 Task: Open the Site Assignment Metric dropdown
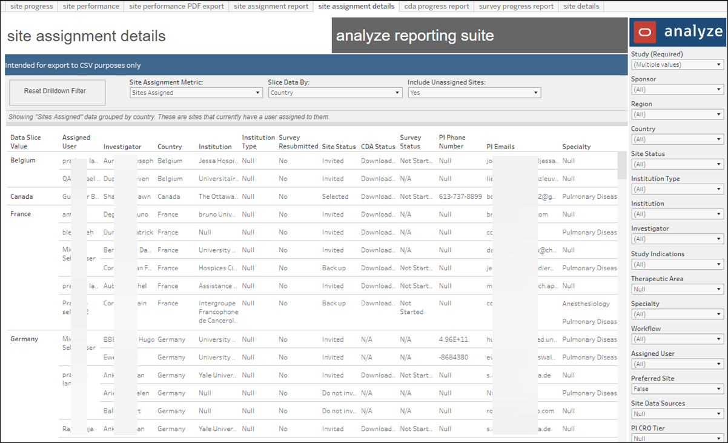196,93
